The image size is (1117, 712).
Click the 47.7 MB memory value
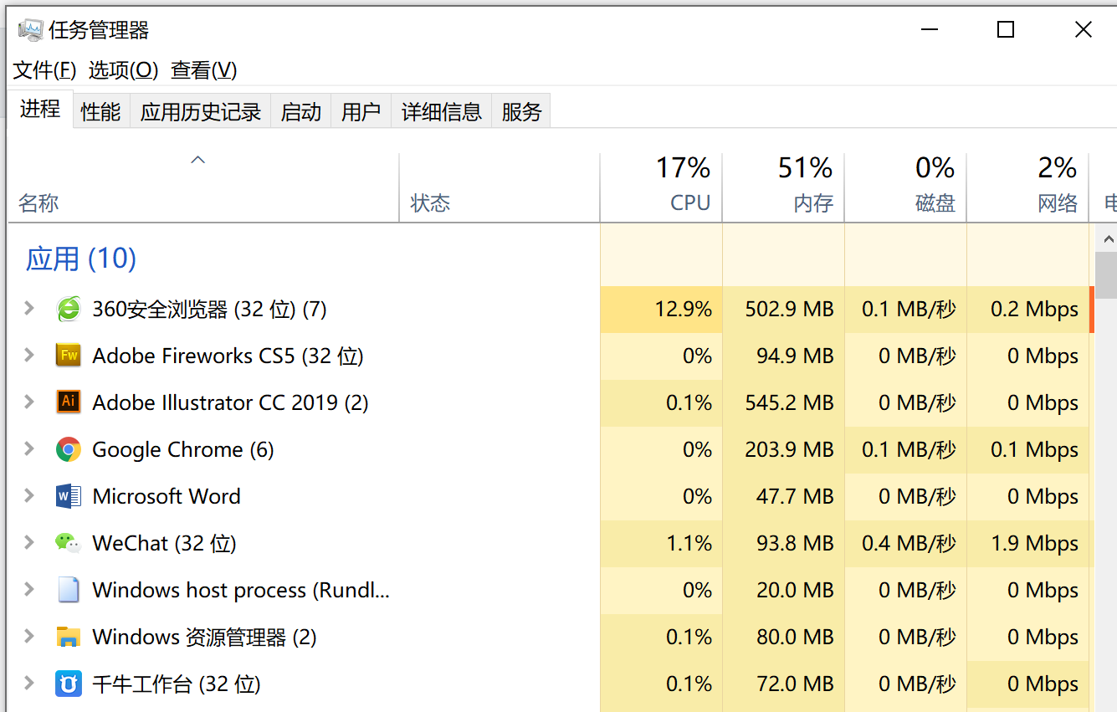pos(795,496)
